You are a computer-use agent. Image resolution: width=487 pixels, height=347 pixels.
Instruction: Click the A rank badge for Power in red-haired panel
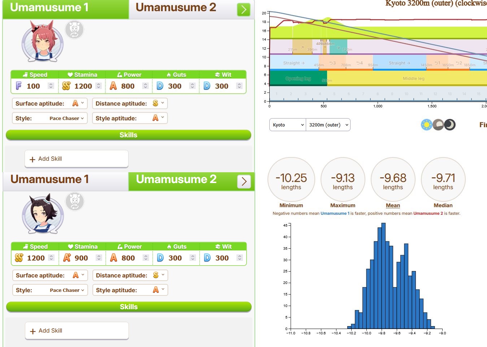point(113,86)
